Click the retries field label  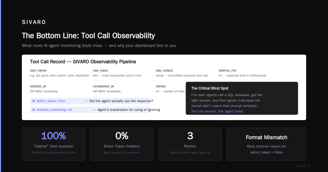(x=161, y=86)
